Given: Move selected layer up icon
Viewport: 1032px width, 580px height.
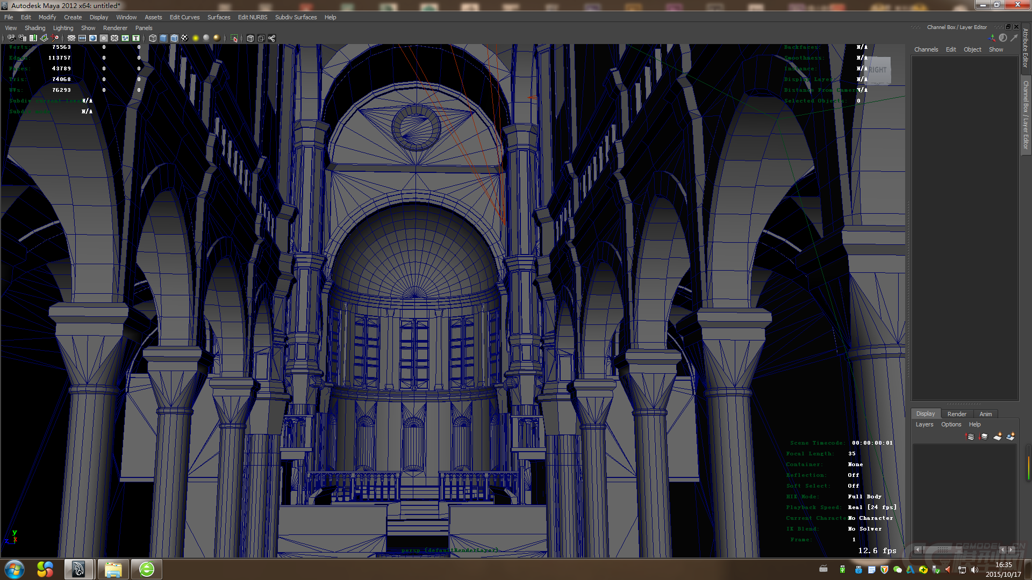Looking at the screenshot, I should click(x=971, y=437).
